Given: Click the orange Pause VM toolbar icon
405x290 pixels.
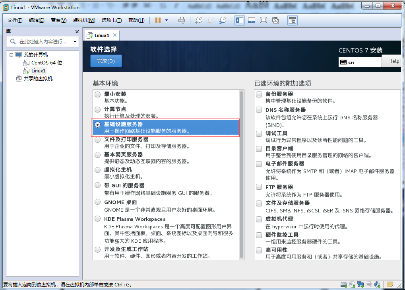Looking at the screenshot, I should pos(158,20).
